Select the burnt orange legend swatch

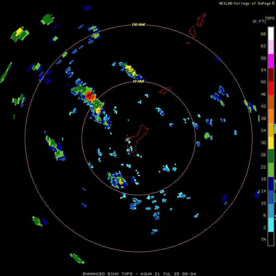(271, 102)
